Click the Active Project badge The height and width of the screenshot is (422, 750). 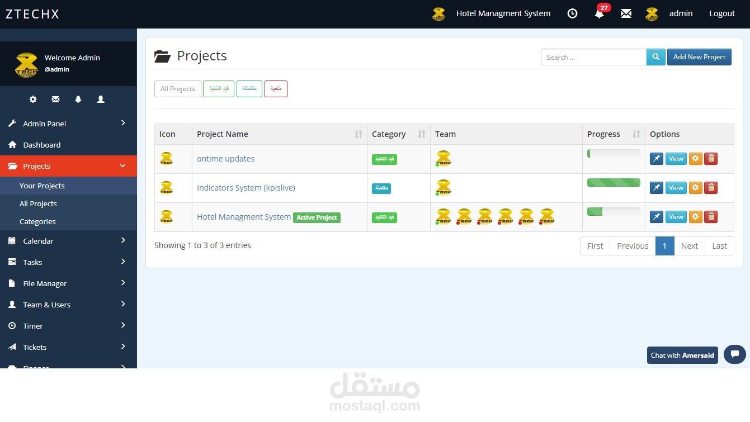[x=317, y=217]
